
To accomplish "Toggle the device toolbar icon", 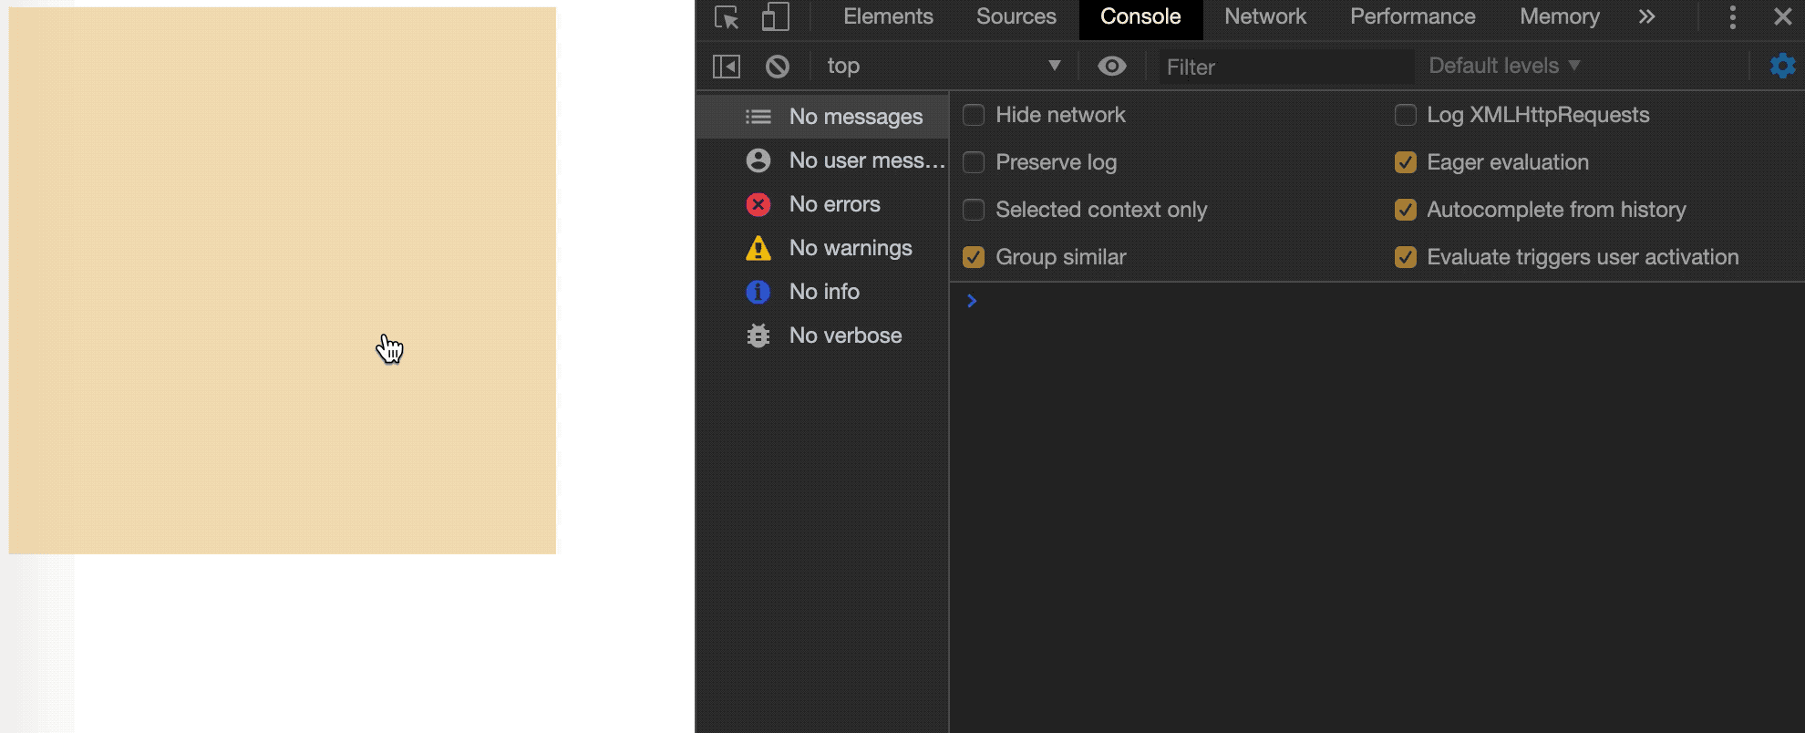I will (775, 17).
